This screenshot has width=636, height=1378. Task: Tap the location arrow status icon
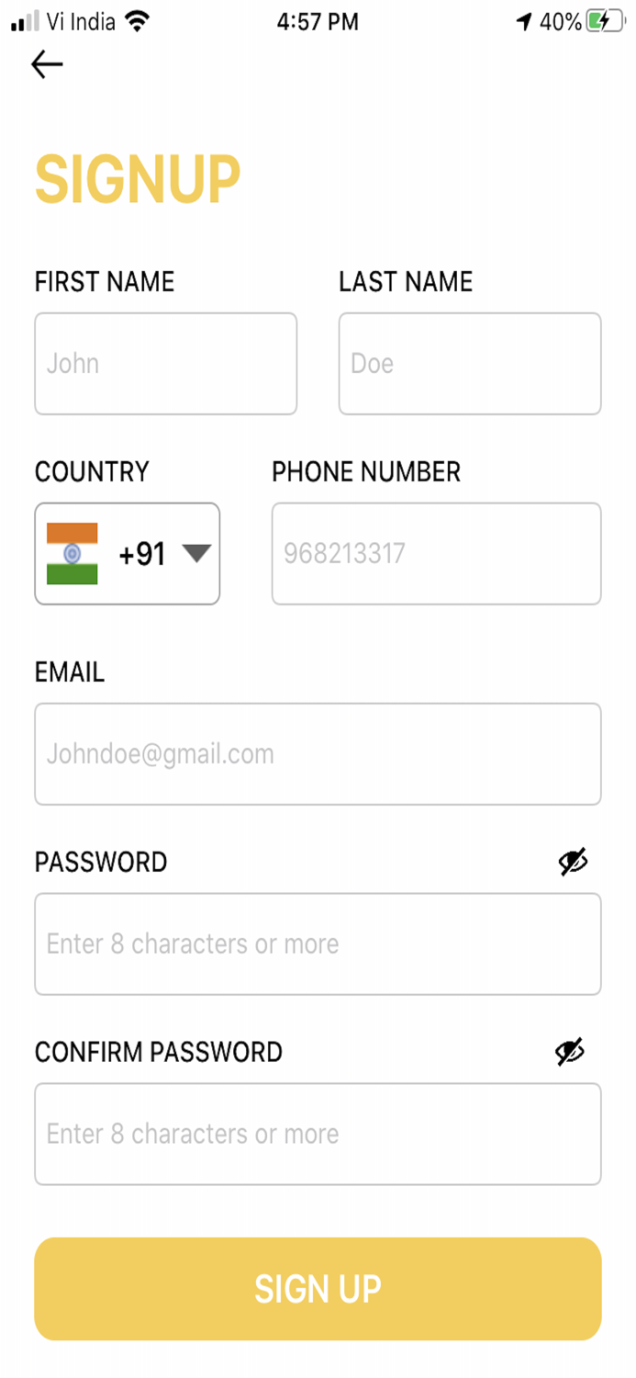[x=524, y=22]
